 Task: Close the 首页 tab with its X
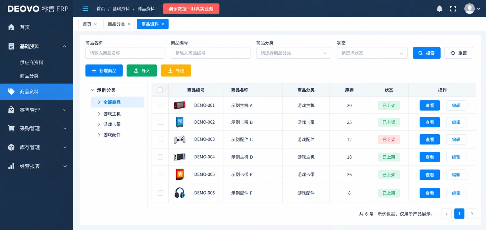95,24
